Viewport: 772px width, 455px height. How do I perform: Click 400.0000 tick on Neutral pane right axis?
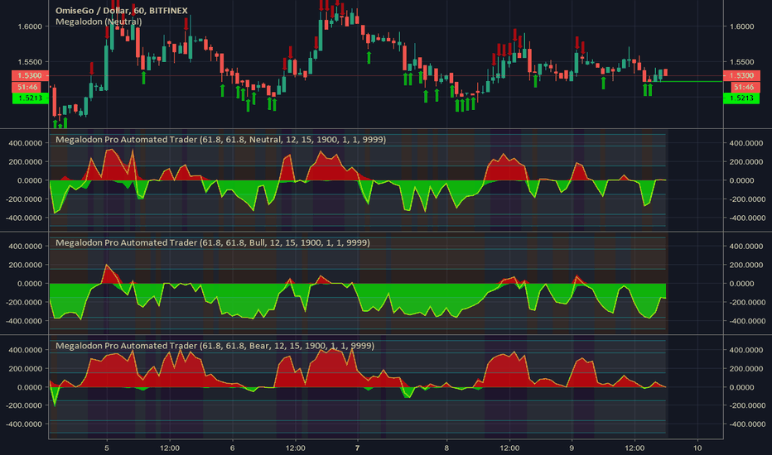pos(745,143)
